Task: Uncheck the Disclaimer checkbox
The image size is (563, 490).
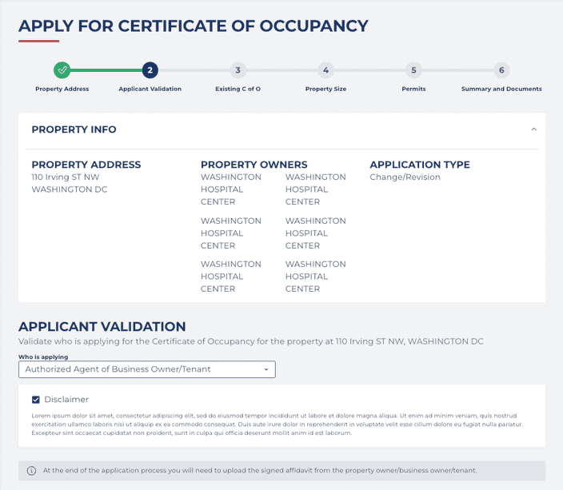Action: (x=35, y=400)
